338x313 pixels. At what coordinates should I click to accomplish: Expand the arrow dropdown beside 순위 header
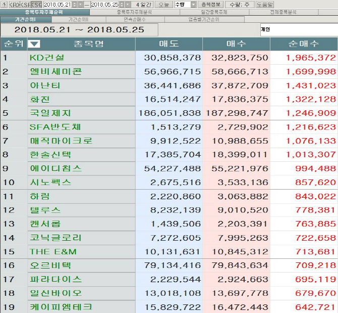click(x=34, y=44)
